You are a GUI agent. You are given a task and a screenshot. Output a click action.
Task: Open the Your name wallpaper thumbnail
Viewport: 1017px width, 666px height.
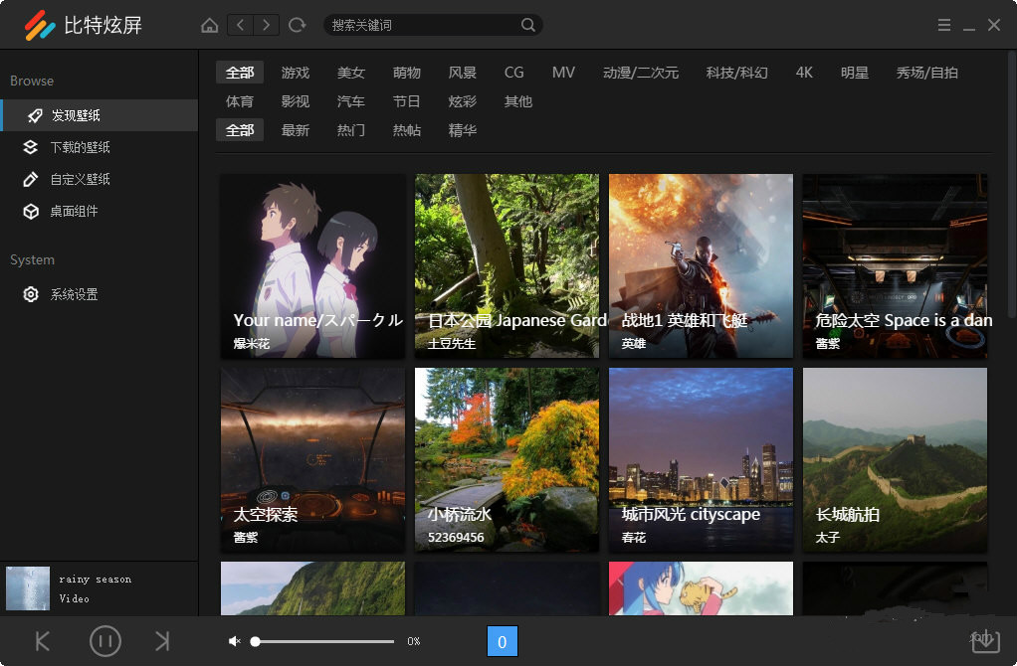pos(311,265)
